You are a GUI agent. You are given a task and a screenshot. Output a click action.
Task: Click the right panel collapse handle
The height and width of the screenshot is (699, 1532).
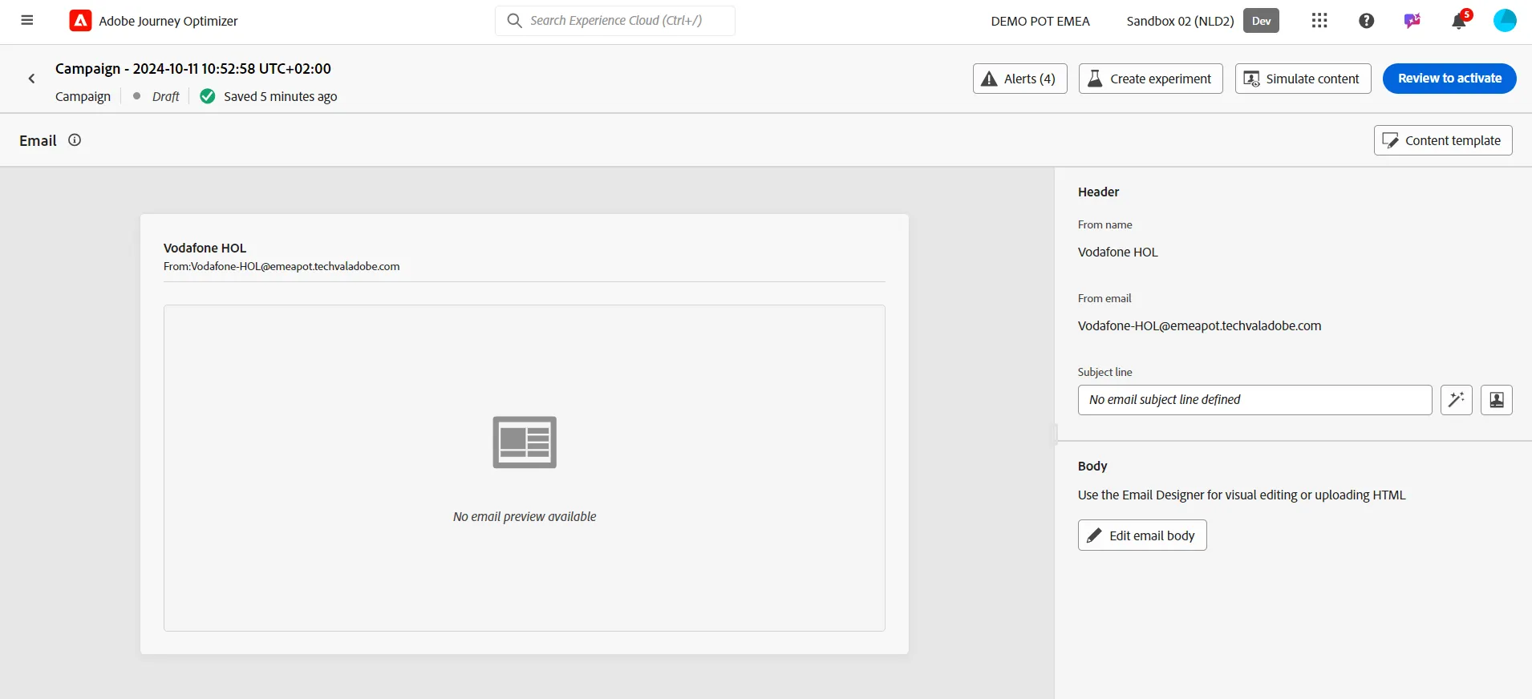pyautogui.click(x=1056, y=434)
